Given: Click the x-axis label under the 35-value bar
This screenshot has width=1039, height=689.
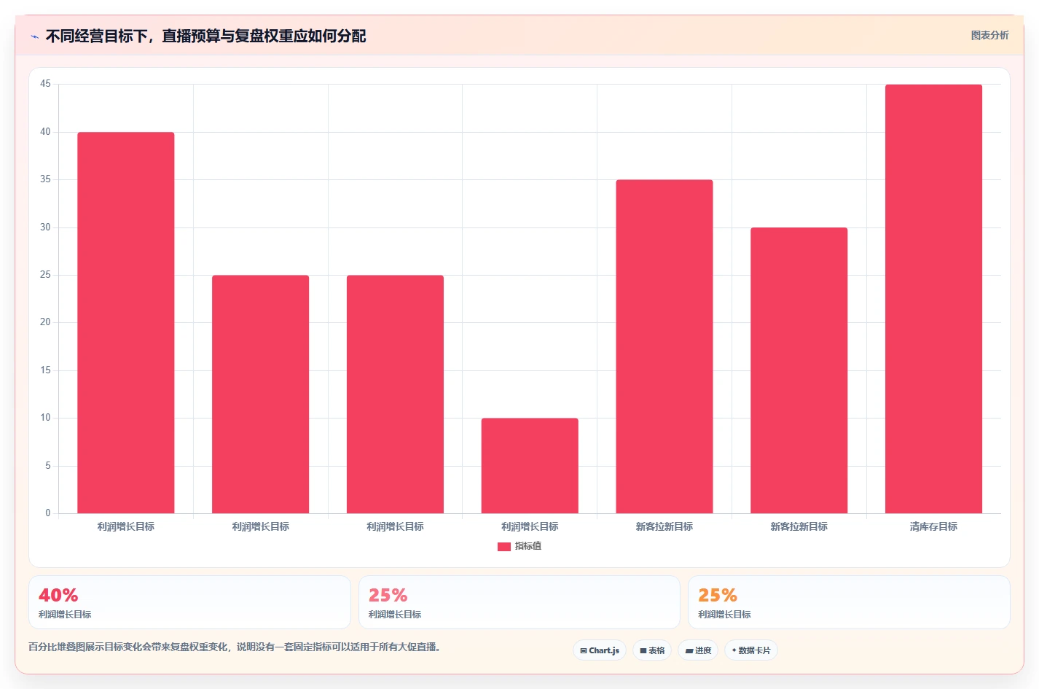Looking at the screenshot, I should 664,526.
